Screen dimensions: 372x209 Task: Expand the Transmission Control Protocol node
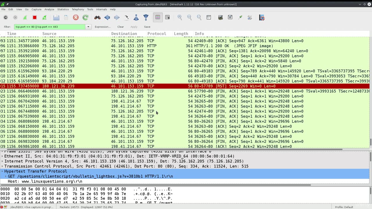coord(2,166)
